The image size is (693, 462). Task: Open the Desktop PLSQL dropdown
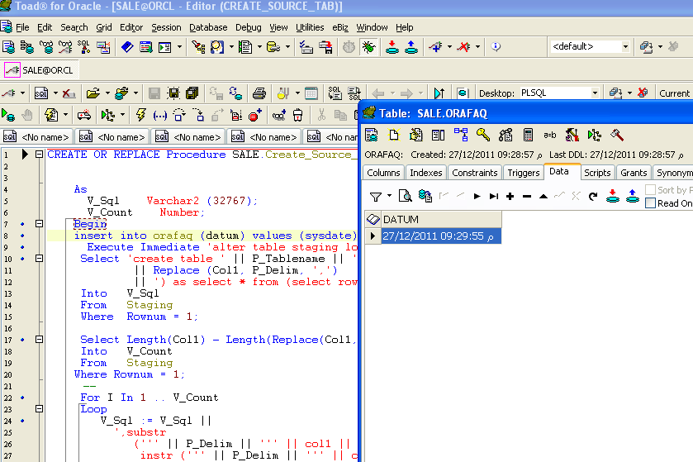595,93
